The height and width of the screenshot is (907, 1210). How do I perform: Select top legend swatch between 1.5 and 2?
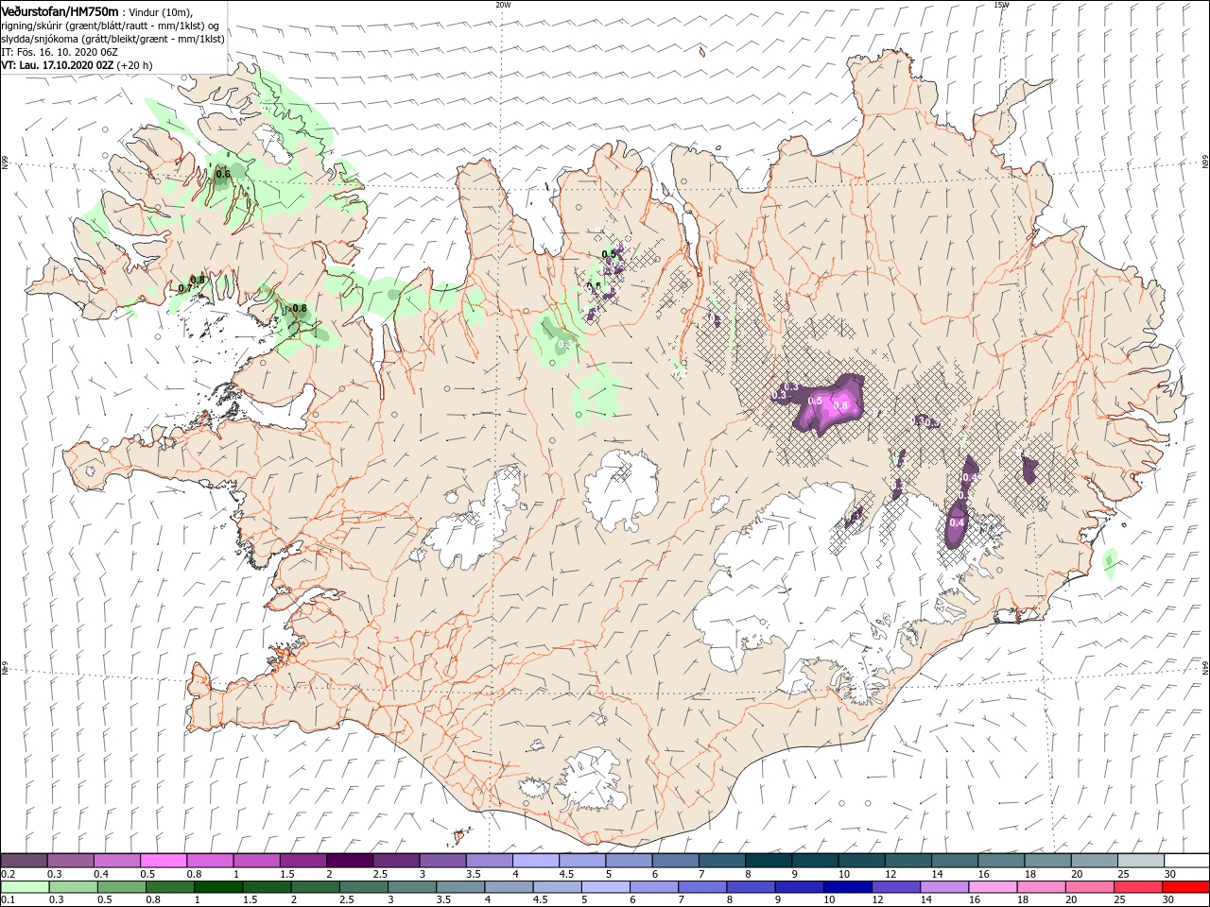302,861
